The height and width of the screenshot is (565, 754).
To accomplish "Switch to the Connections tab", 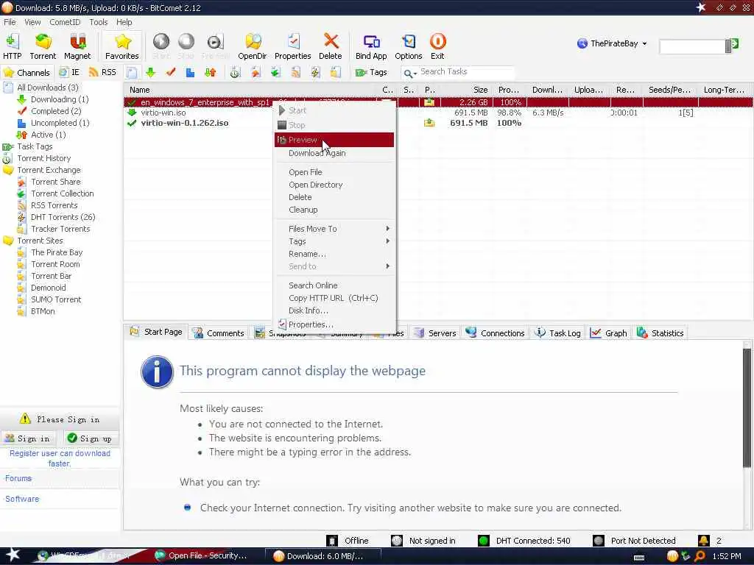I will click(x=495, y=333).
